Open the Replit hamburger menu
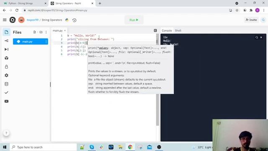The height and width of the screenshot is (151, 268). [x=5, y=20]
